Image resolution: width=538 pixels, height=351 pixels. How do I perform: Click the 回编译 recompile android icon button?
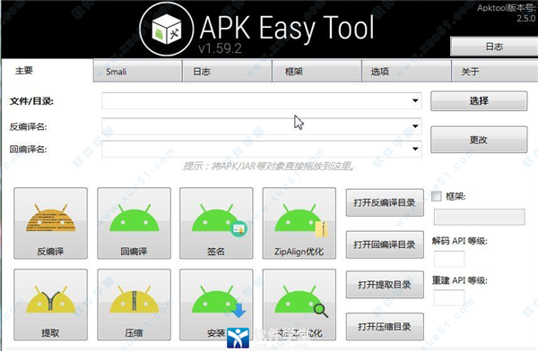click(134, 223)
